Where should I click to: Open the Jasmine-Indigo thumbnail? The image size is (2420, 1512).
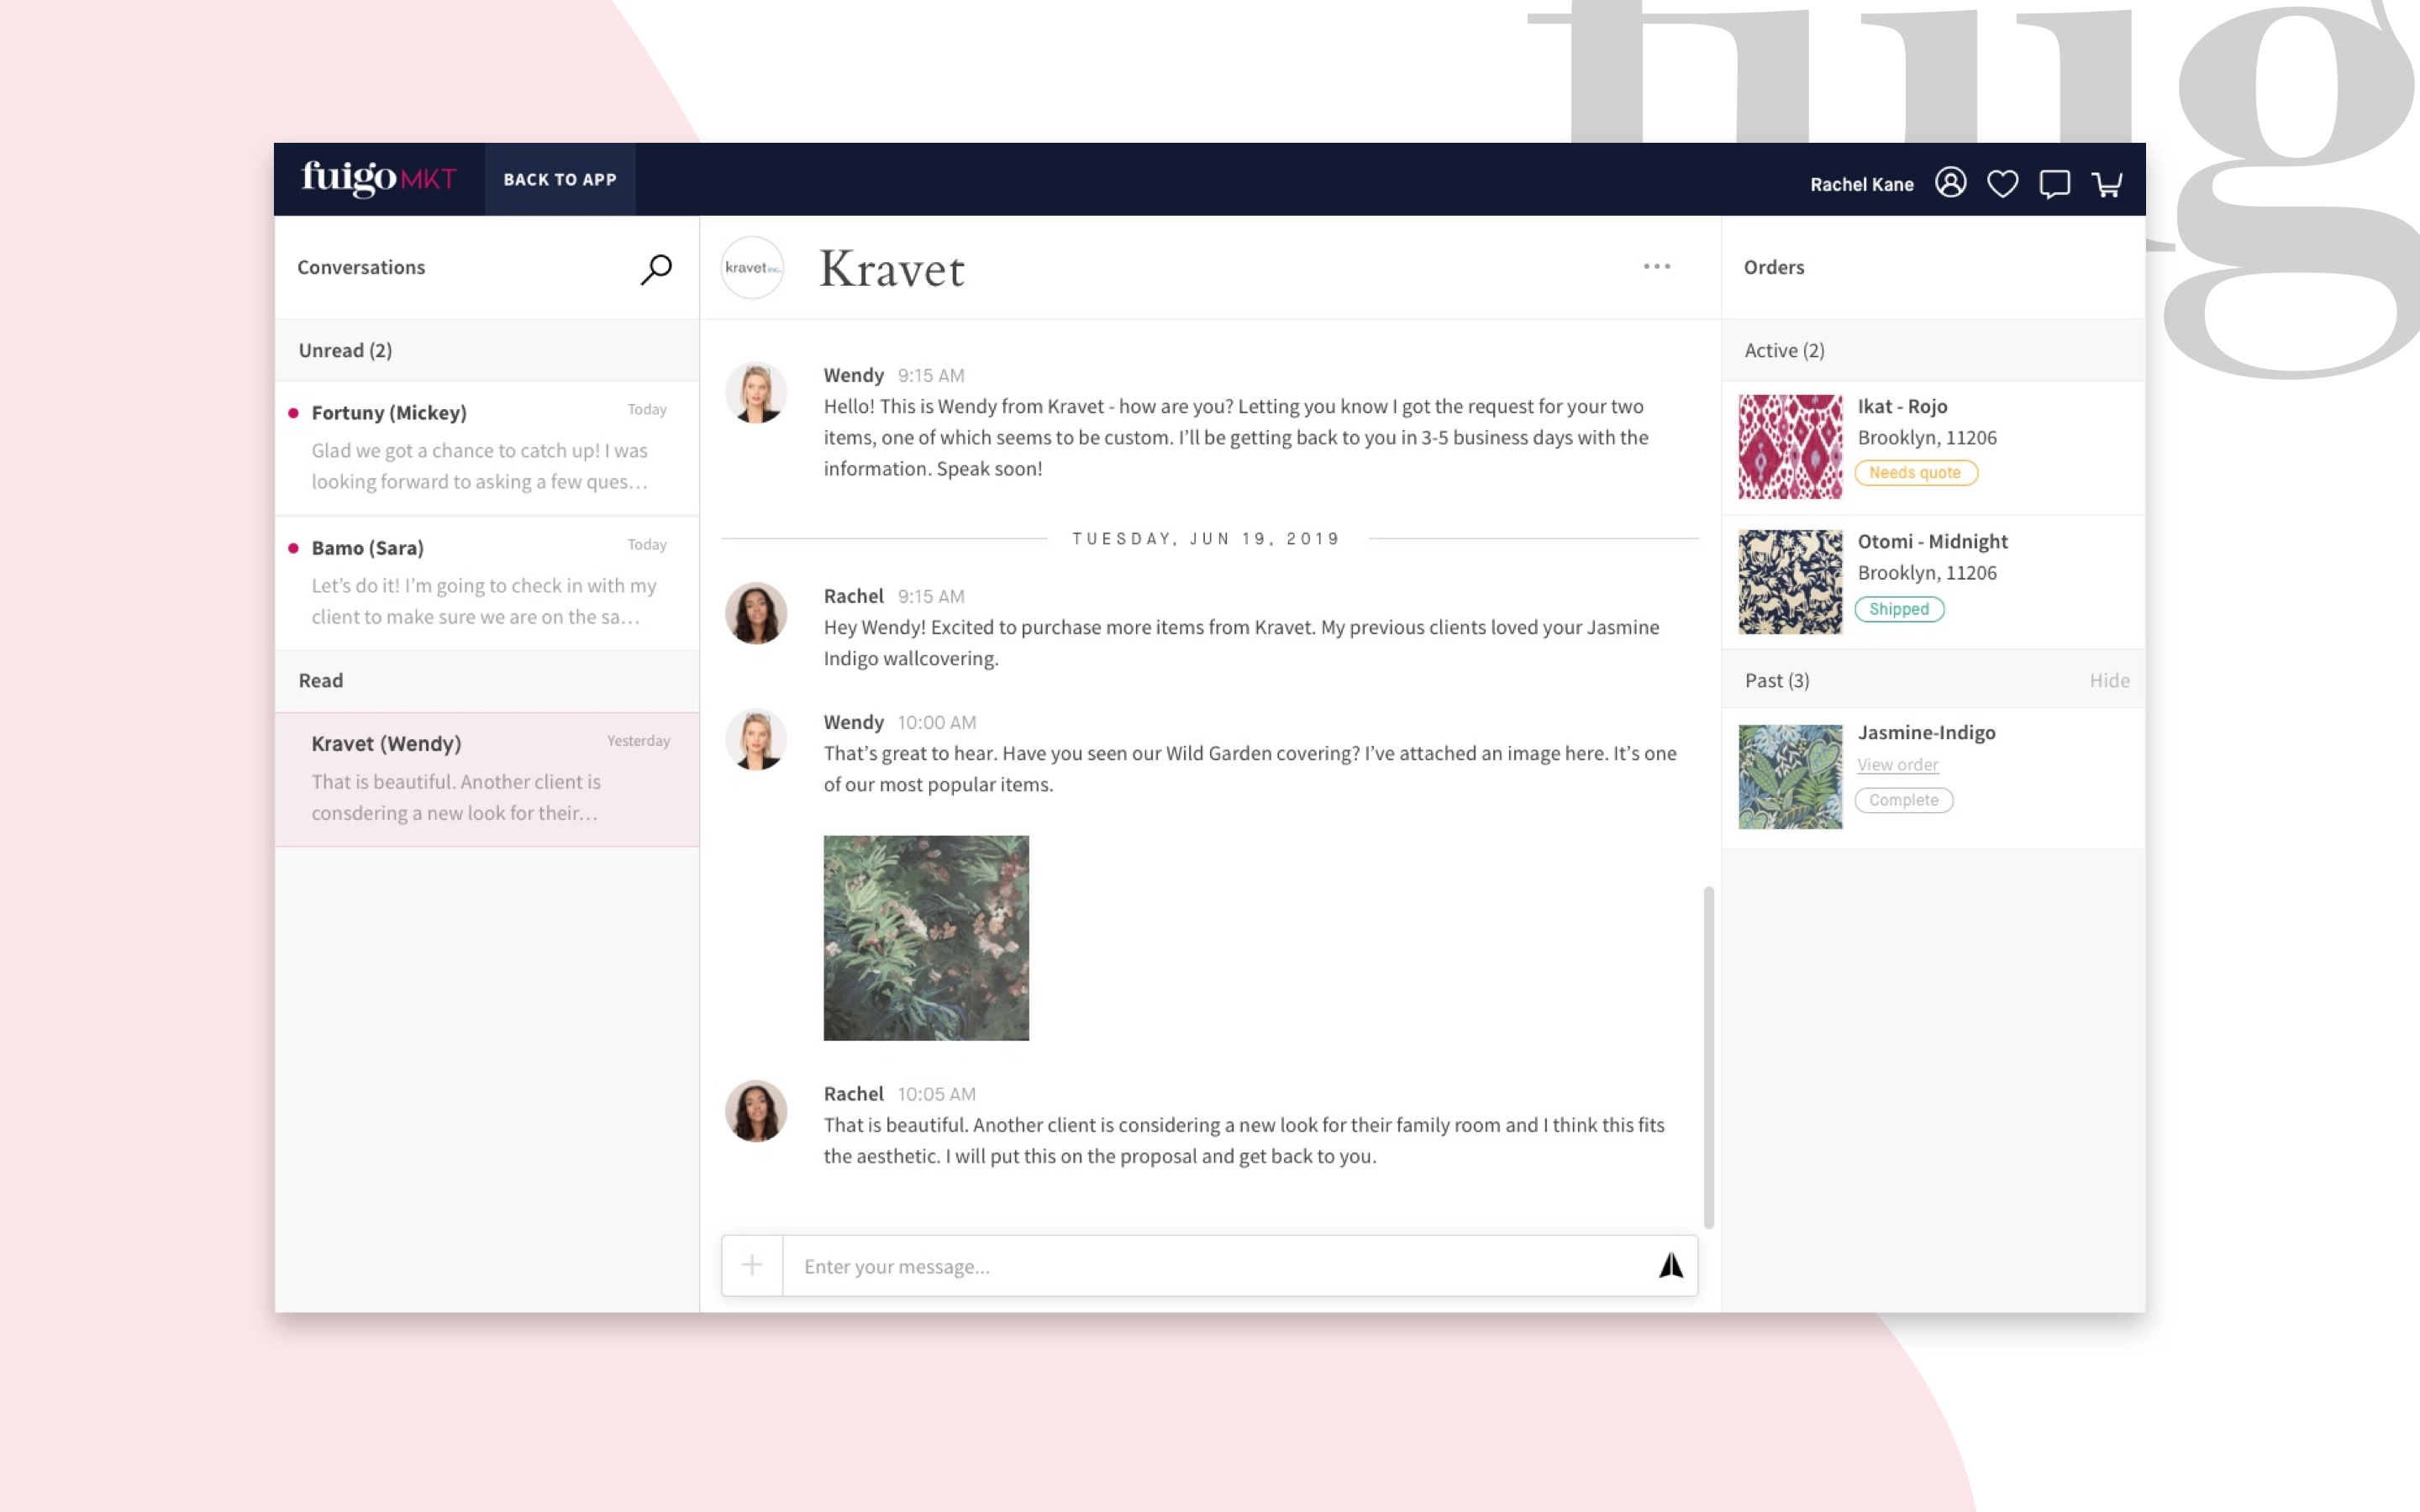(x=1790, y=777)
